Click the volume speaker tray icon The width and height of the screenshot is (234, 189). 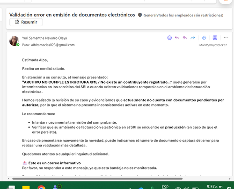pos(186,188)
